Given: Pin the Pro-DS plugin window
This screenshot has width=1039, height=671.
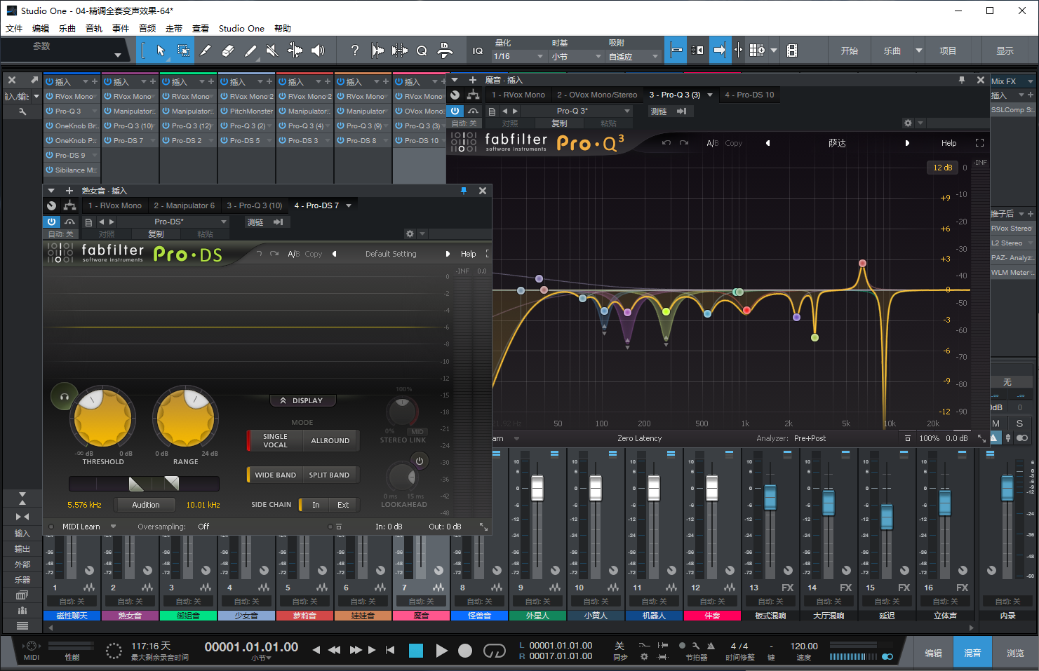Looking at the screenshot, I should click(x=464, y=191).
